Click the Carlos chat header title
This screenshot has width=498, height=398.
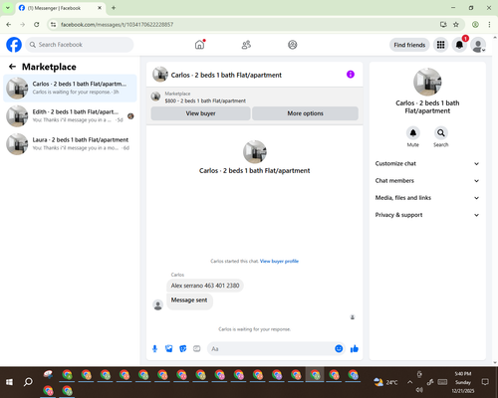[x=226, y=75]
